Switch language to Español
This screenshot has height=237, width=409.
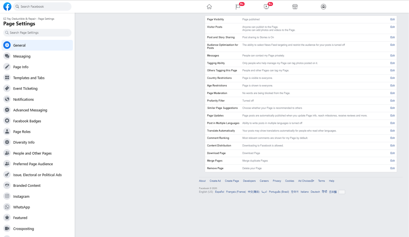tap(219, 192)
